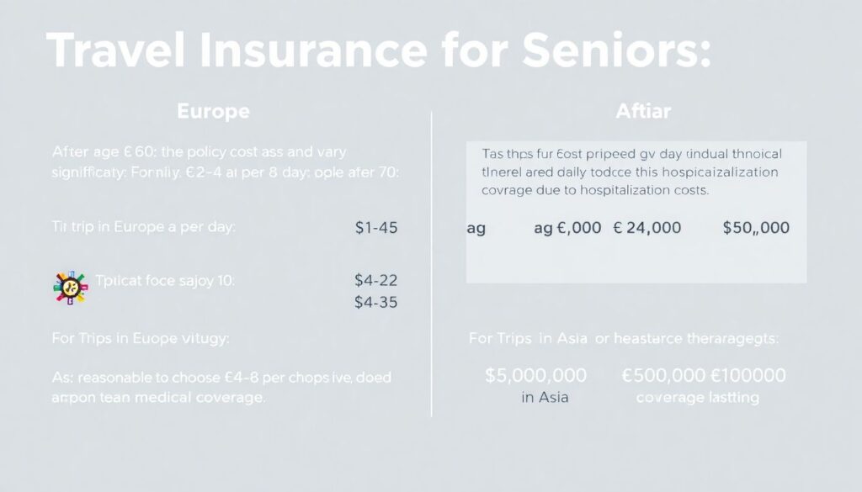Select the $4-22 price value

point(377,282)
